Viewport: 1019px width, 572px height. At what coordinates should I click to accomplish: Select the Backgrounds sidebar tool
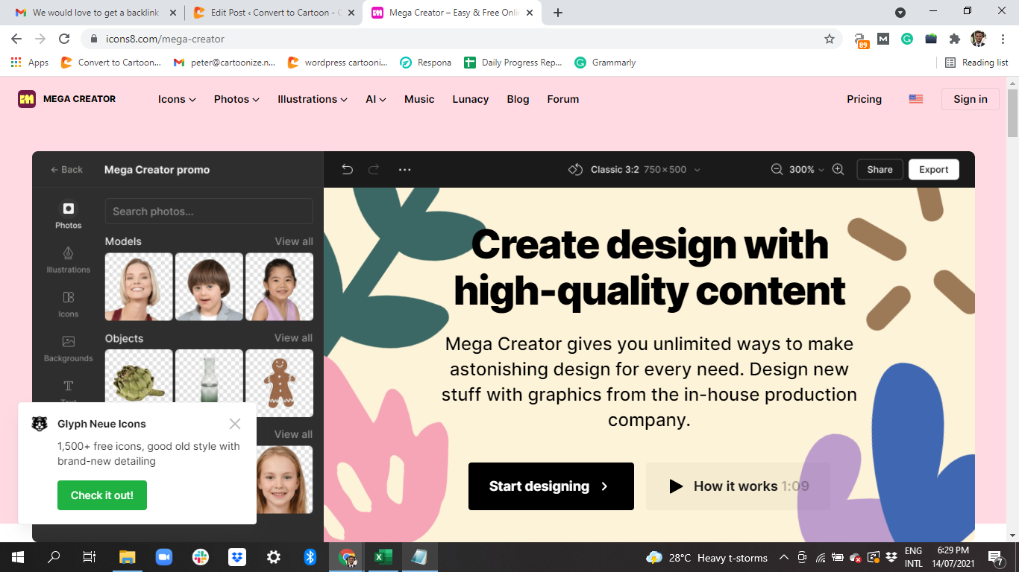(68, 348)
